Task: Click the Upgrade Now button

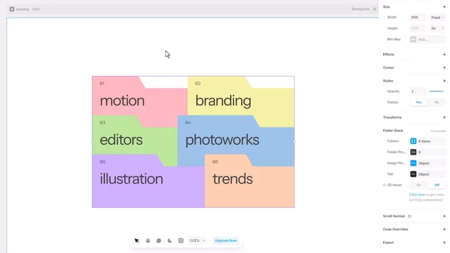Action: [x=226, y=240]
